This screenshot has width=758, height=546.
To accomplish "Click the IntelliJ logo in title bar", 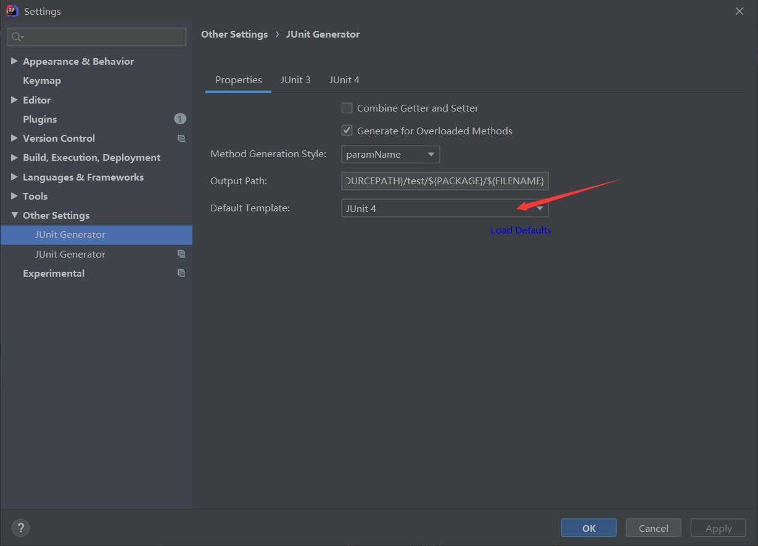I will point(12,11).
